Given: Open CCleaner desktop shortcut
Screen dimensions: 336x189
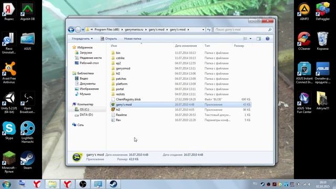Looking at the screenshot, I should tap(304, 41).
